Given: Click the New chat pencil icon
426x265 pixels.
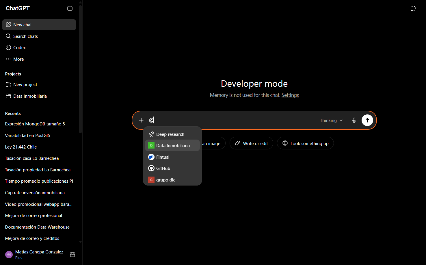Looking at the screenshot, I should coord(8,25).
